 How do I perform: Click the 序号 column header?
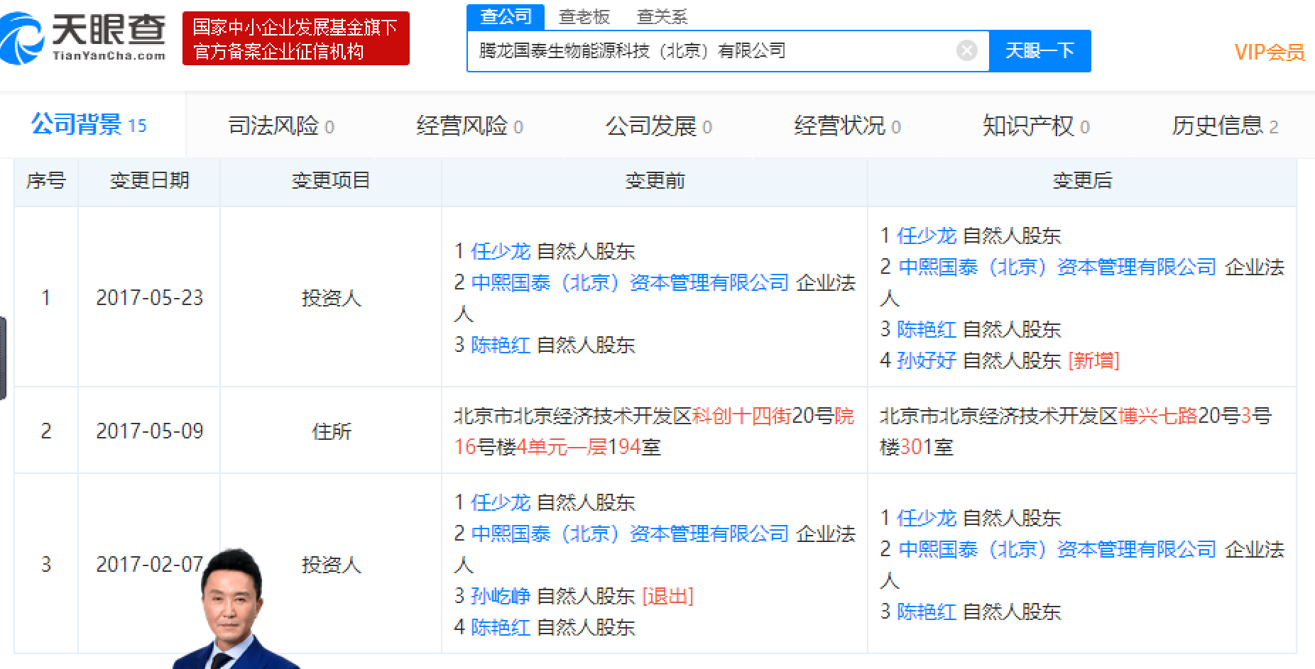click(x=46, y=181)
